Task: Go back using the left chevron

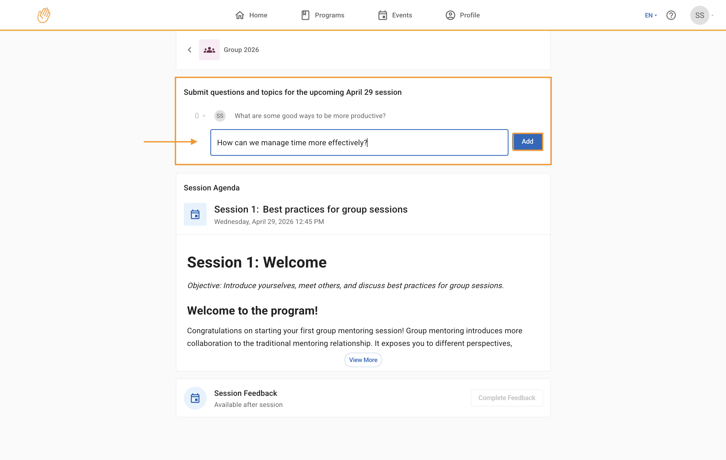Action: click(190, 50)
